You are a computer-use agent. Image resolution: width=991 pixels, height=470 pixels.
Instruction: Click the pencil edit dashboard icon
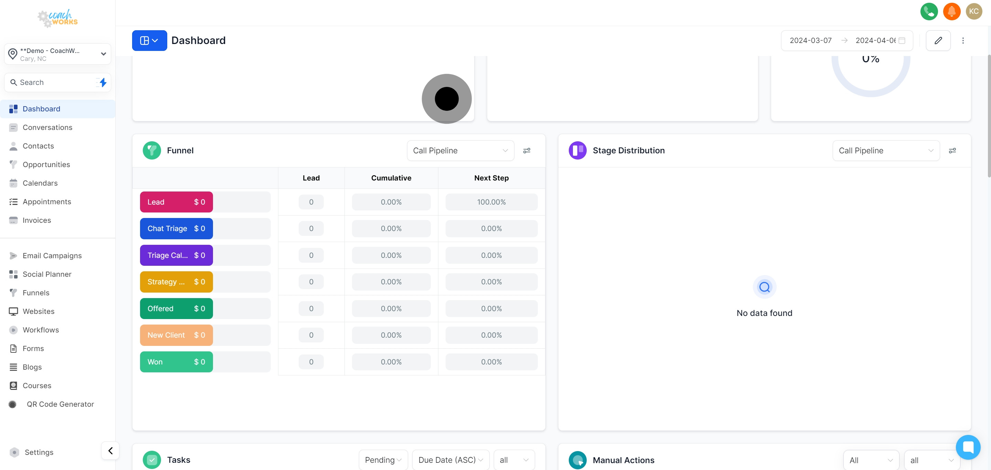(938, 40)
